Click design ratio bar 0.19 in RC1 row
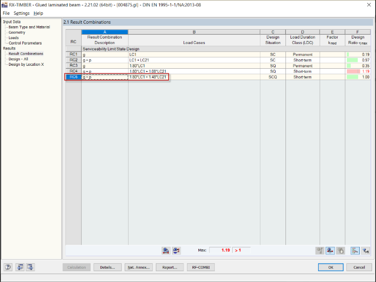Screen dimensions: 376x282 pos(348,54)
